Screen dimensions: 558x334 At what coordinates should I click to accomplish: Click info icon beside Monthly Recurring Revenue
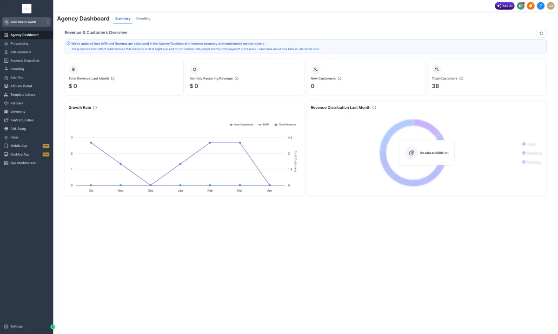click(237, 79)
